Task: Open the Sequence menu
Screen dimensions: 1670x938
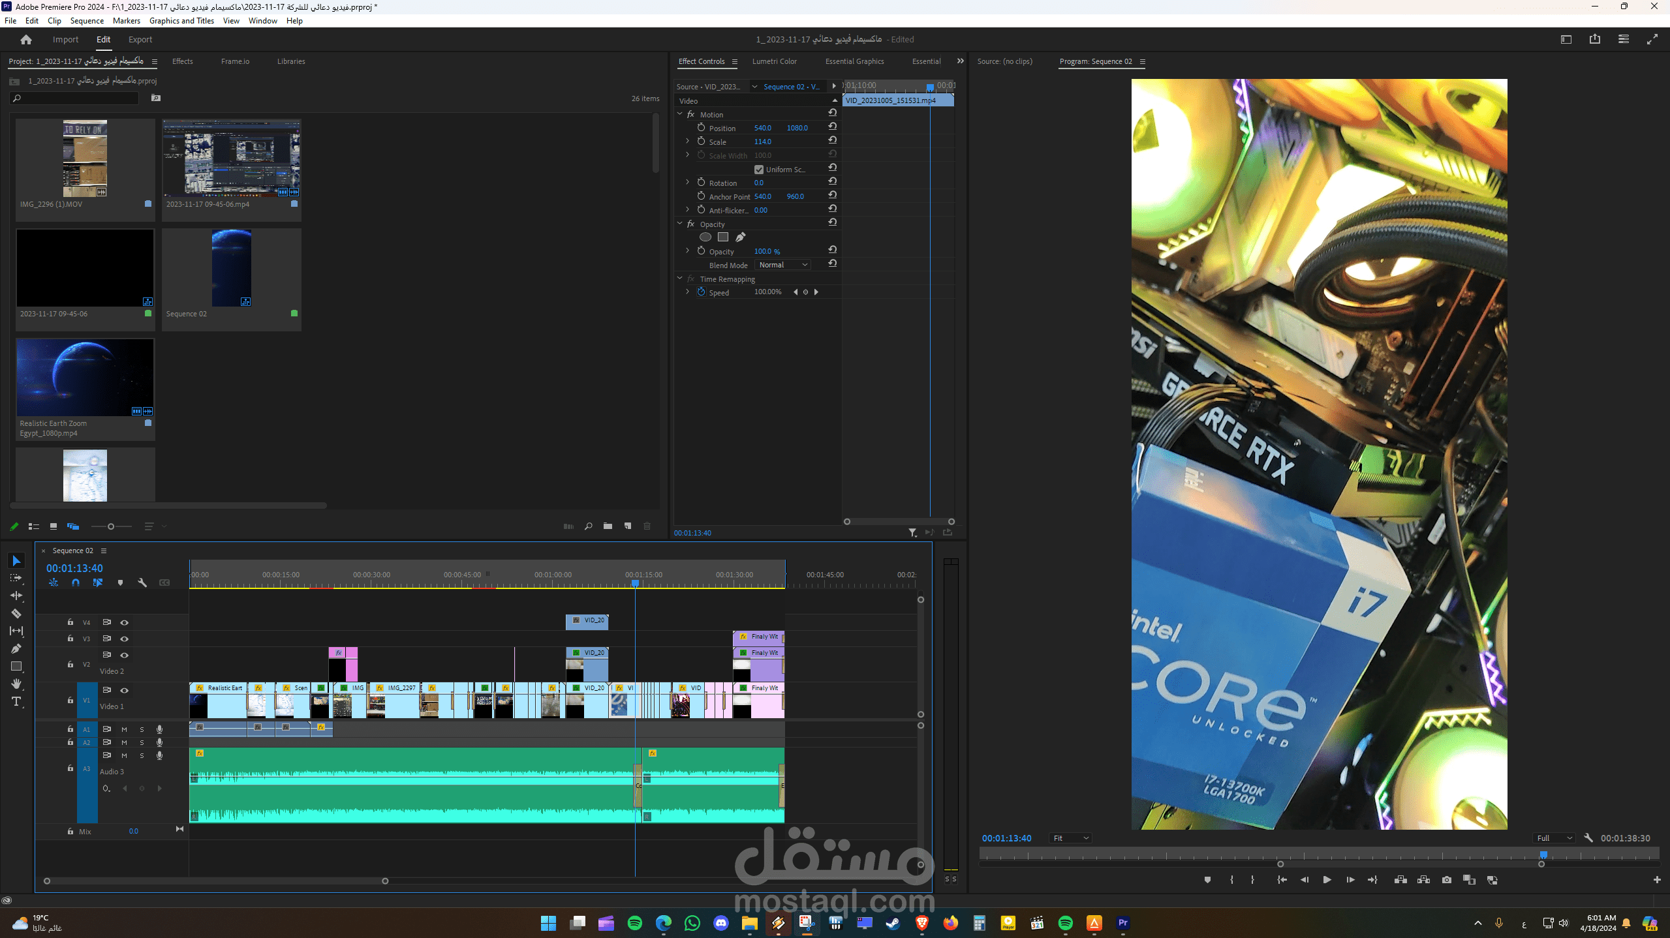Action: 87,21
